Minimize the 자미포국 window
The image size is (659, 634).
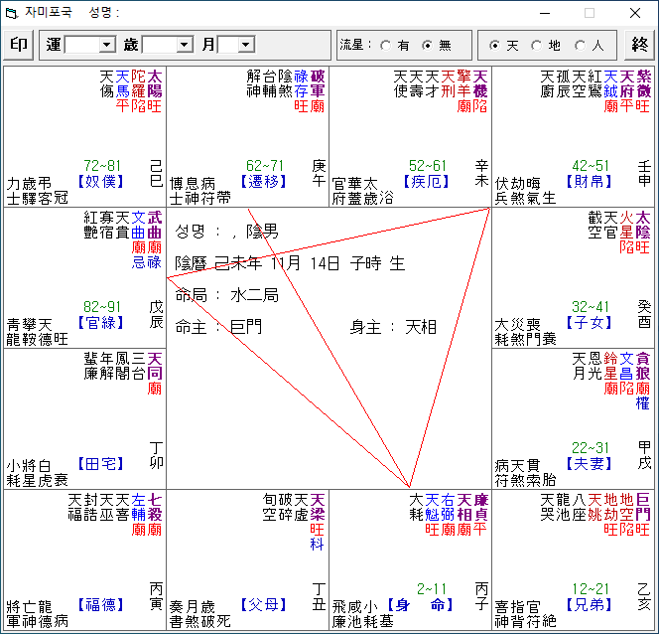[545, 13]
